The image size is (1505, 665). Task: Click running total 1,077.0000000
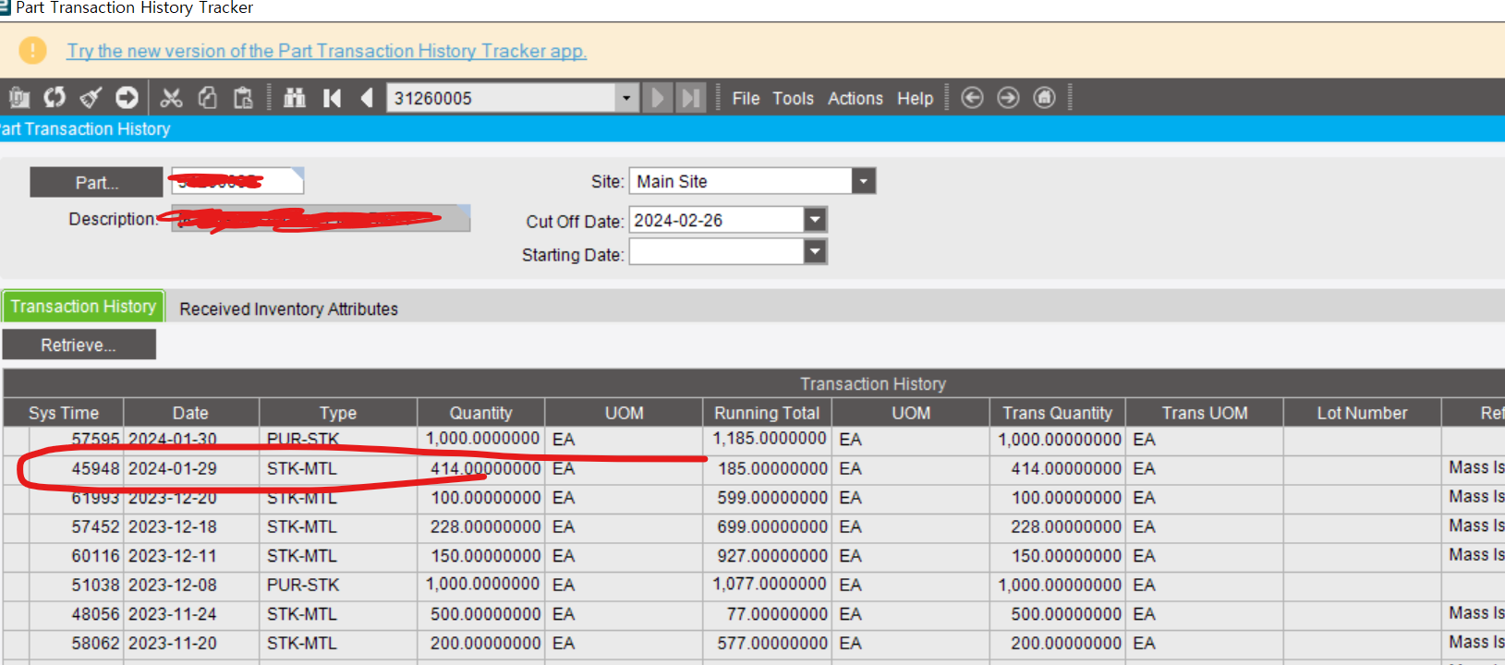click(769, 584)
